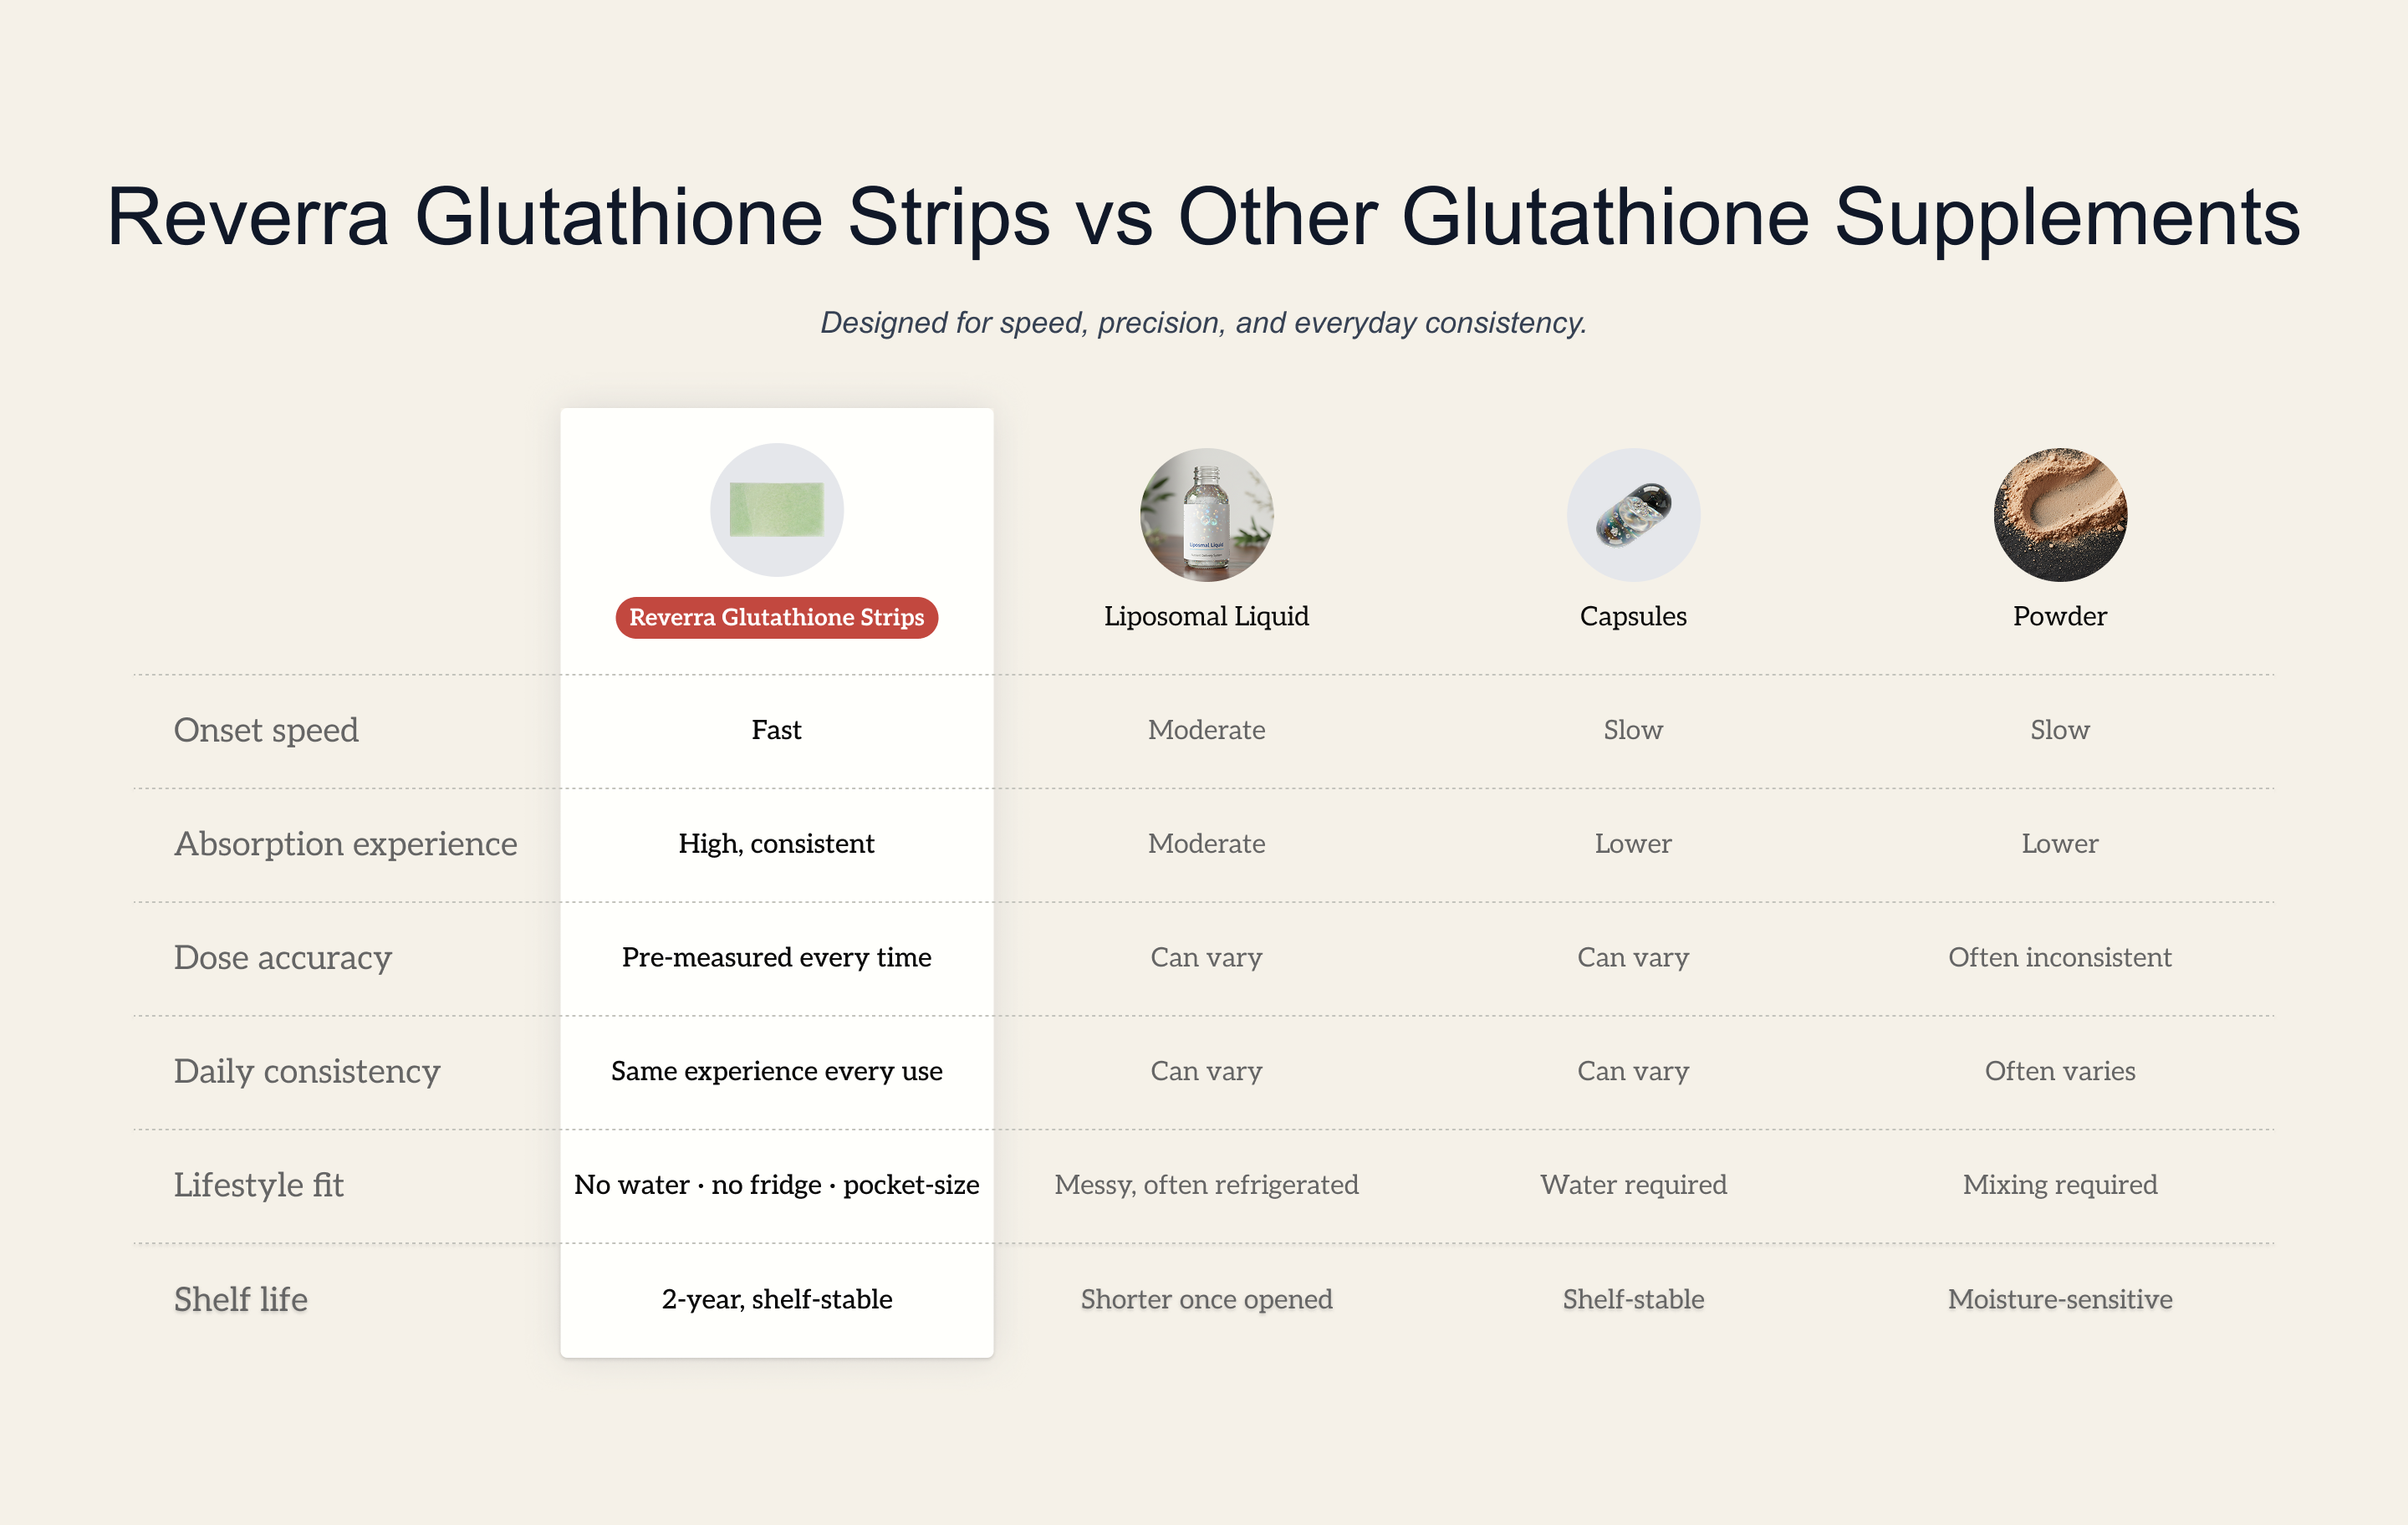The image size is (2408, 1525).
Task: Click the Powder column label
Action: pyautogui.click(x=2060, y=616)
